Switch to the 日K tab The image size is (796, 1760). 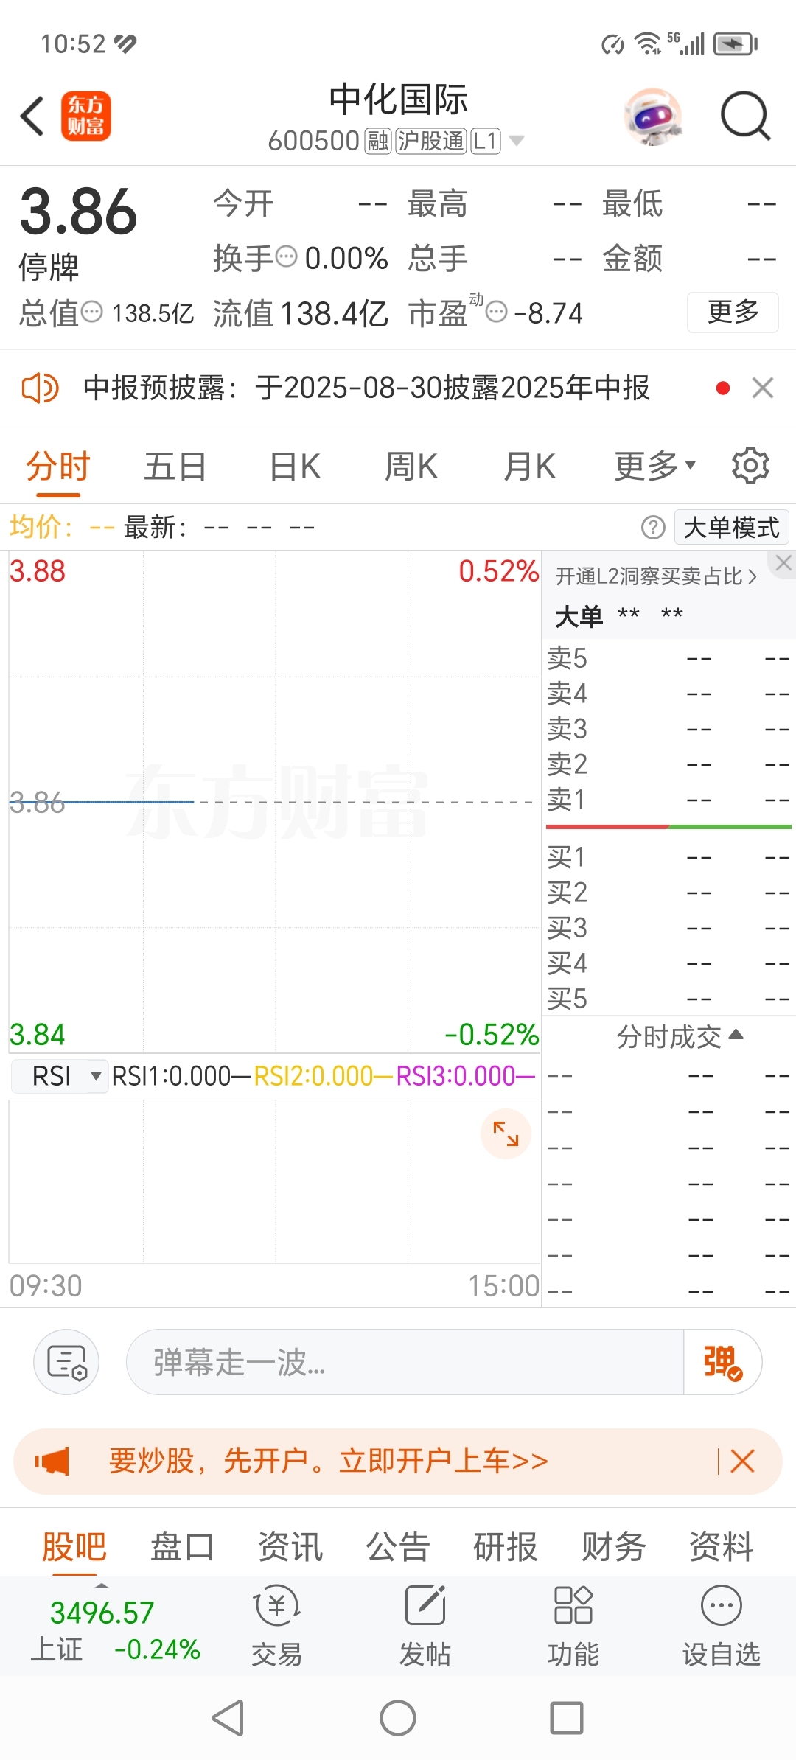click(295, 466)
